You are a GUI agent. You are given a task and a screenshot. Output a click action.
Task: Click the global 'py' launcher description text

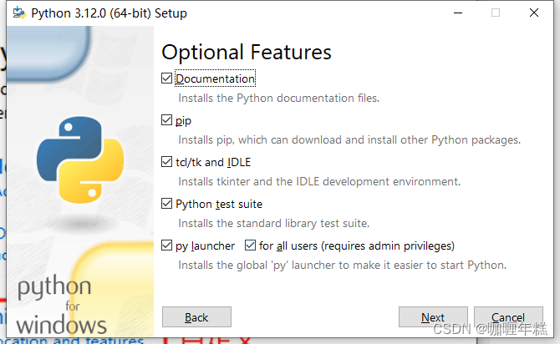click(x=342, y=266)
